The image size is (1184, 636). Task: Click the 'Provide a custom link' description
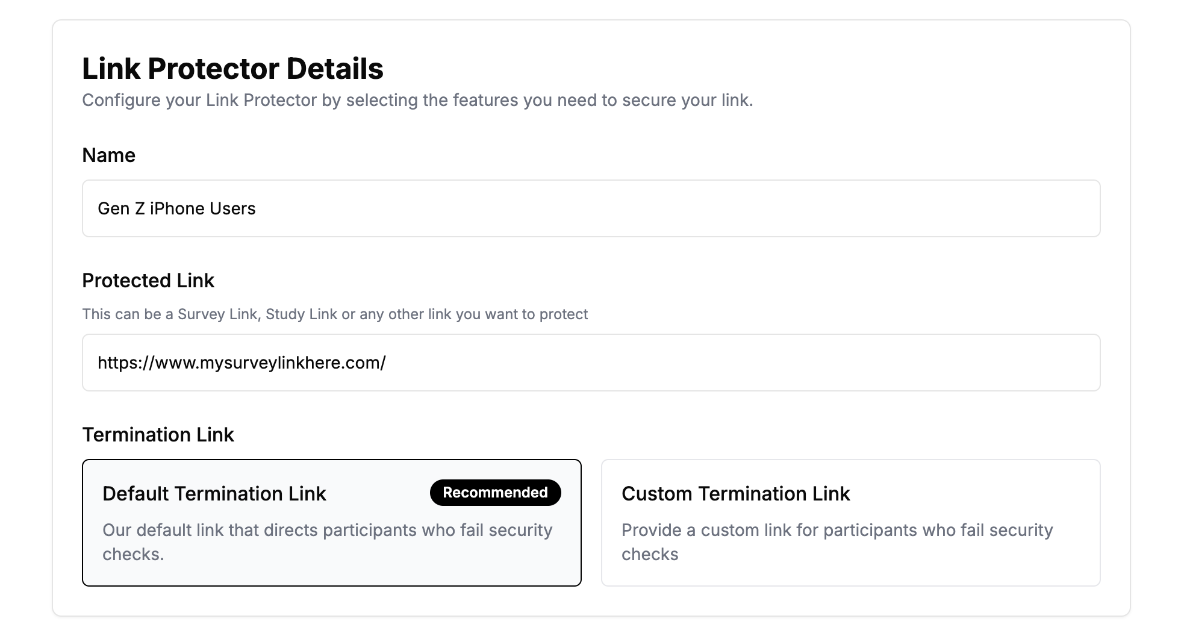[837, 541]
